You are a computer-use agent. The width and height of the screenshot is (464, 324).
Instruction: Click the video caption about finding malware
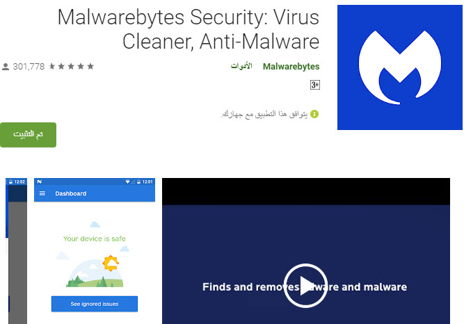click(305, 286)
